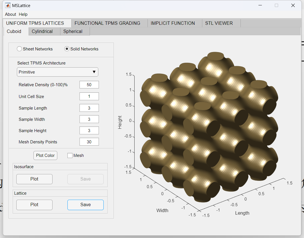Enable the Mesh checkbox
Screen dimensions: 304x238
pyautogui.click(x=70, y=155)
